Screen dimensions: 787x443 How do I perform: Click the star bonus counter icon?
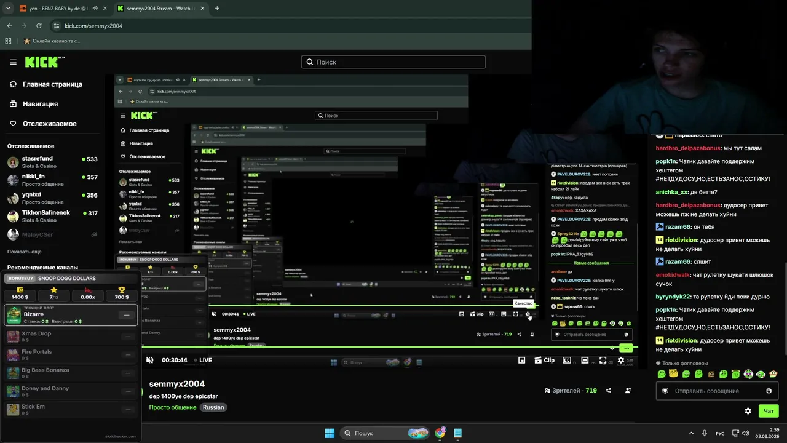coord(54,290)
